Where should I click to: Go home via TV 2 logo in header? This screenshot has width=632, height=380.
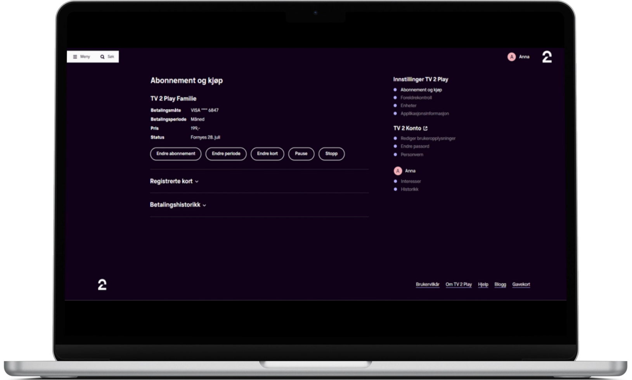[547, 57]
